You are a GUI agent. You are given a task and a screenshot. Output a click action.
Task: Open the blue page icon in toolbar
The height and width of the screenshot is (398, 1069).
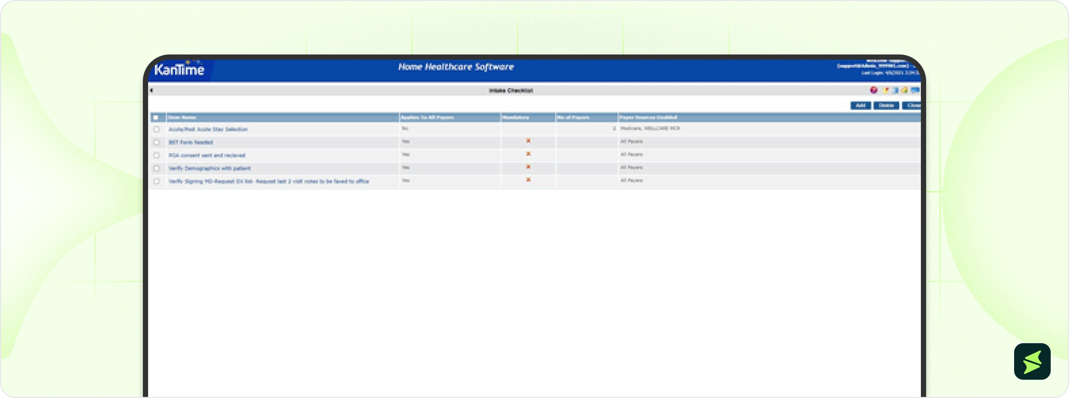tap(895, 90)
